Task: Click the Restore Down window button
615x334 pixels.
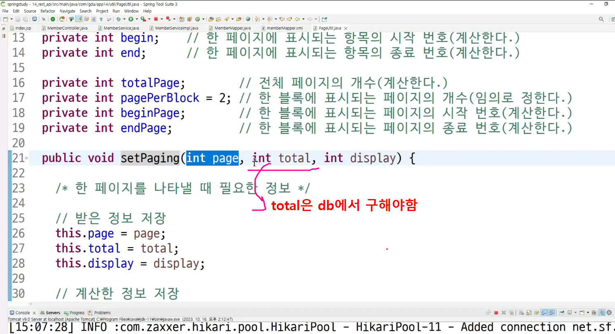Action: coord(606,4)
